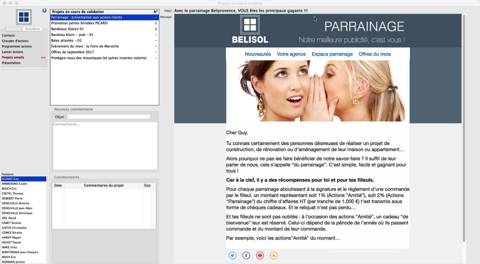Select the Offres de septembre 2017 project

tap(72, 52)
